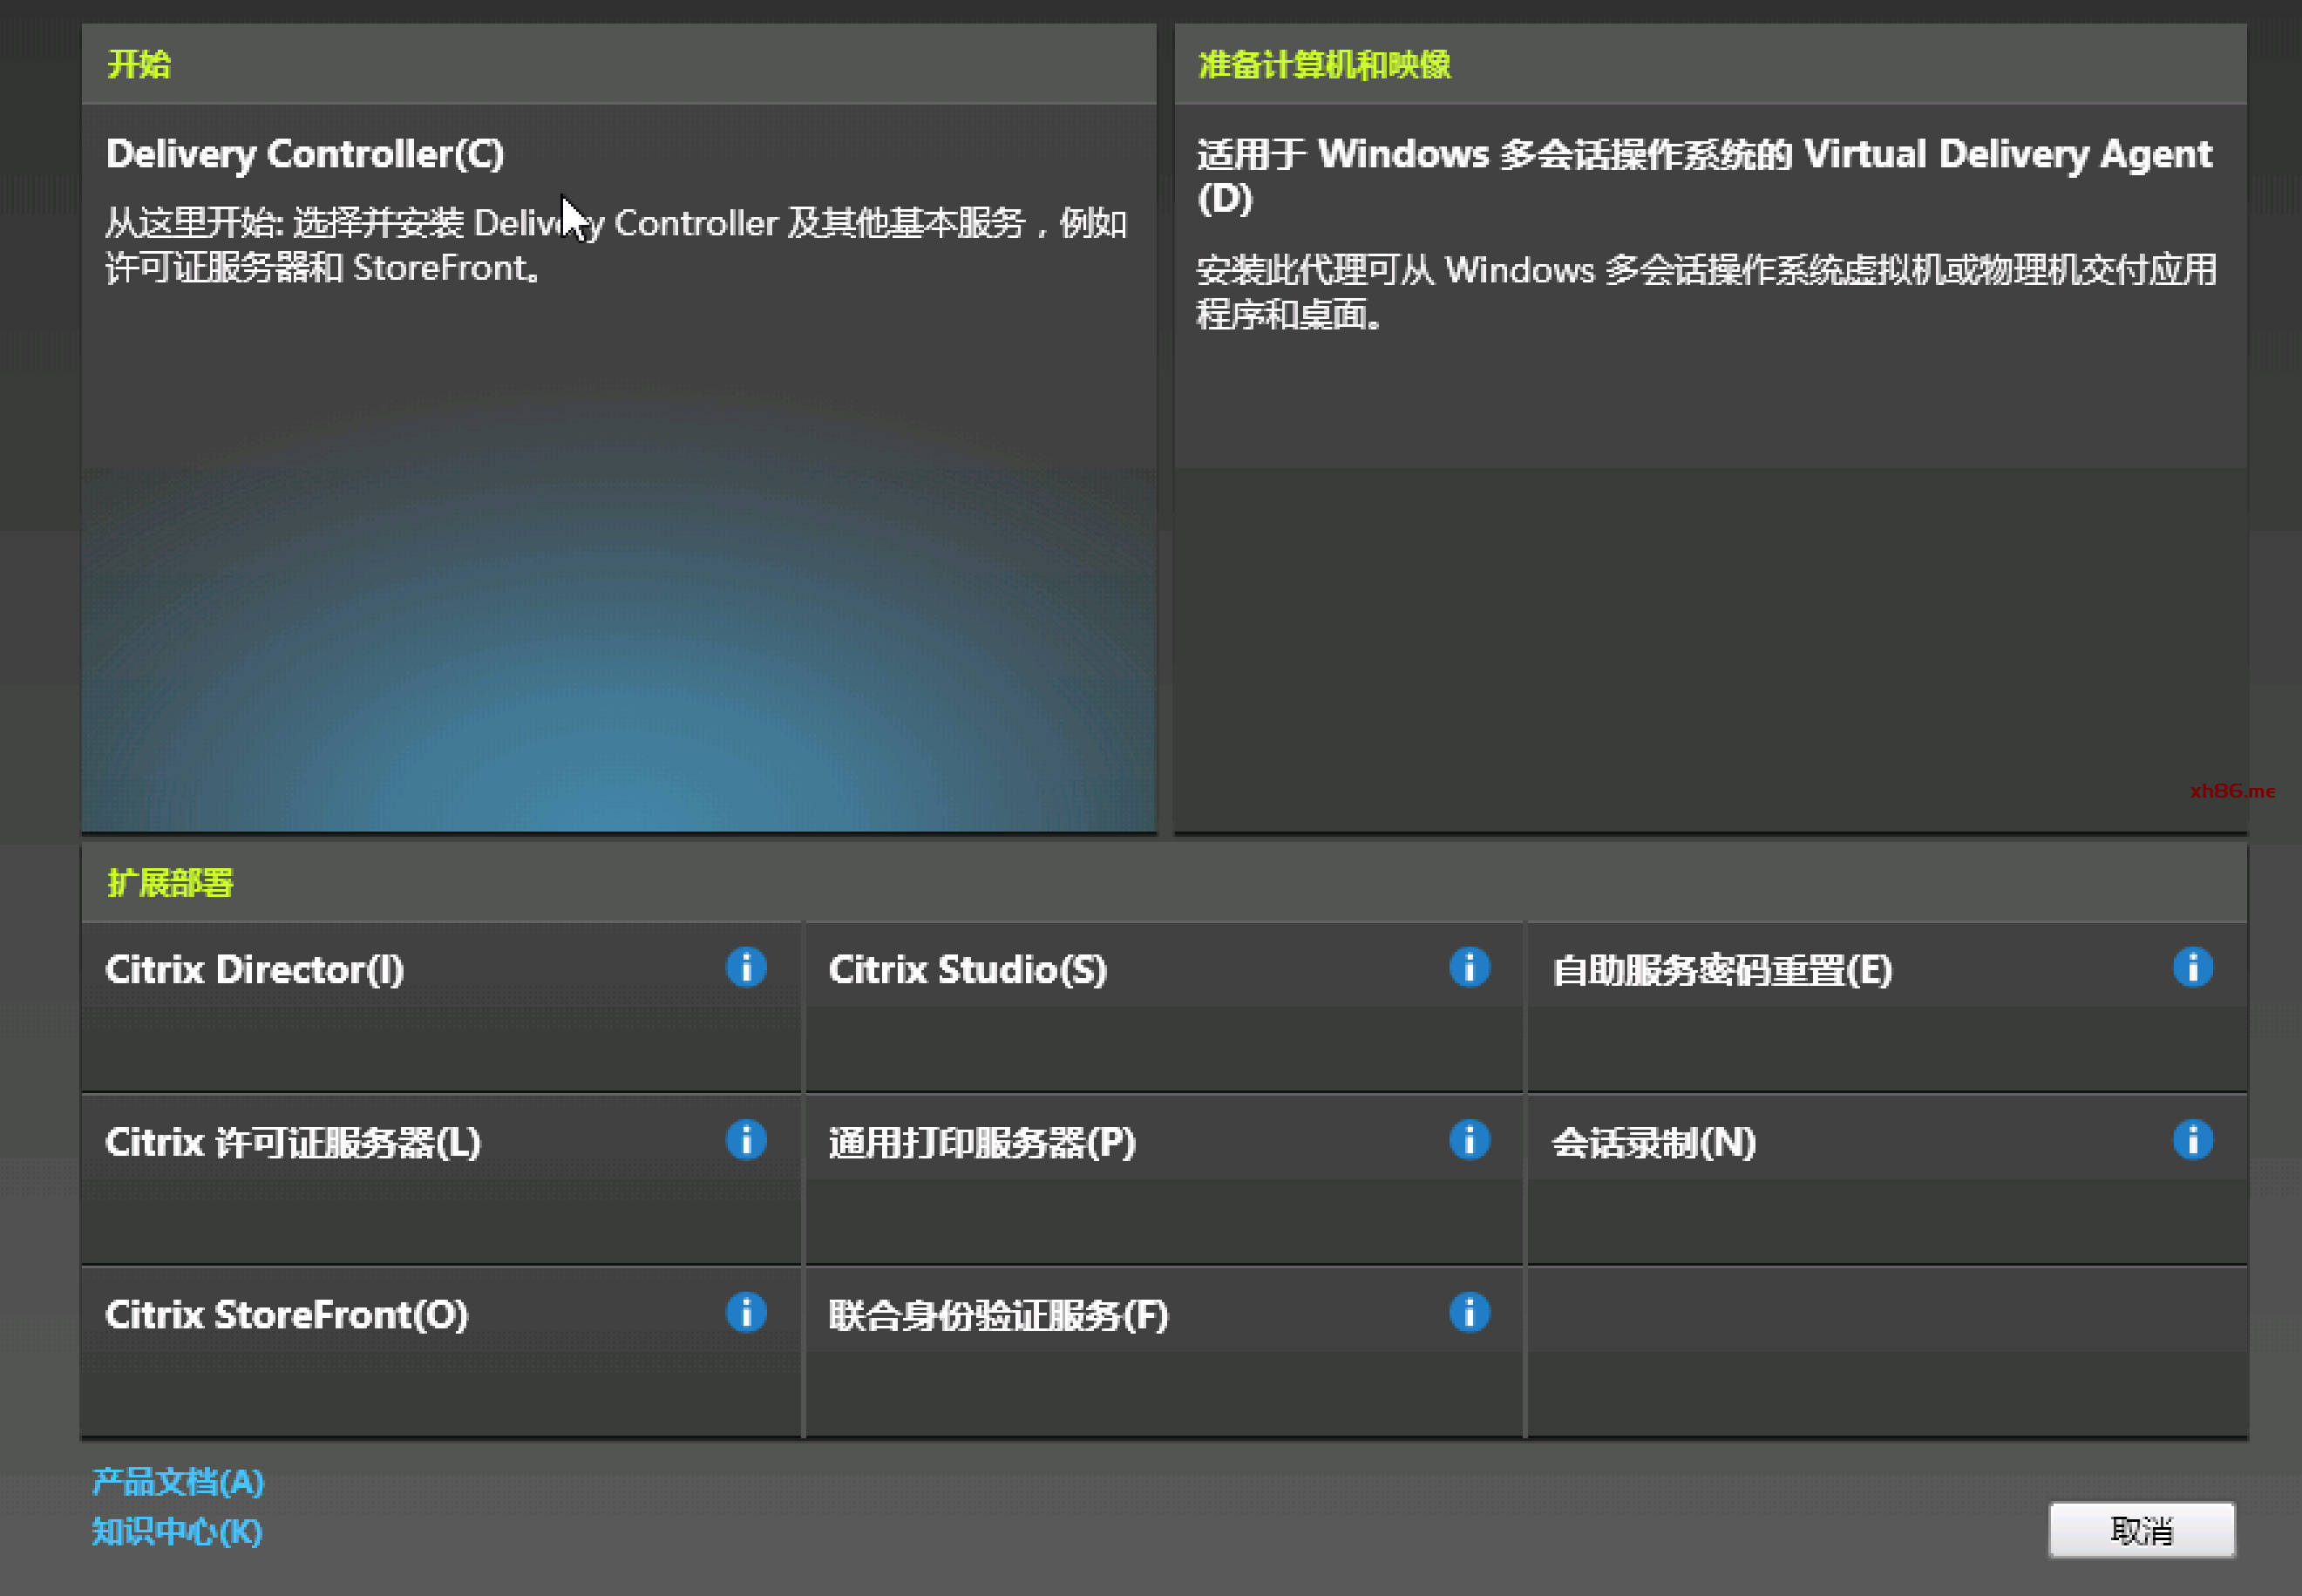Viewport: 2302px width, 1596px height.
Task: Select the Delivery Controller(C) install tile
Action: coord(304,154)
